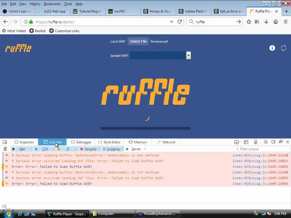Switch to the Style Editor tab

(x=109, y=142)
